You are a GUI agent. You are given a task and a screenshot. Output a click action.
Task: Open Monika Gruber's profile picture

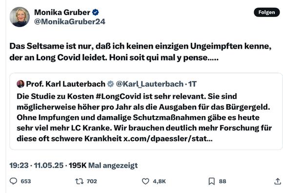click(x=20, y=17)
